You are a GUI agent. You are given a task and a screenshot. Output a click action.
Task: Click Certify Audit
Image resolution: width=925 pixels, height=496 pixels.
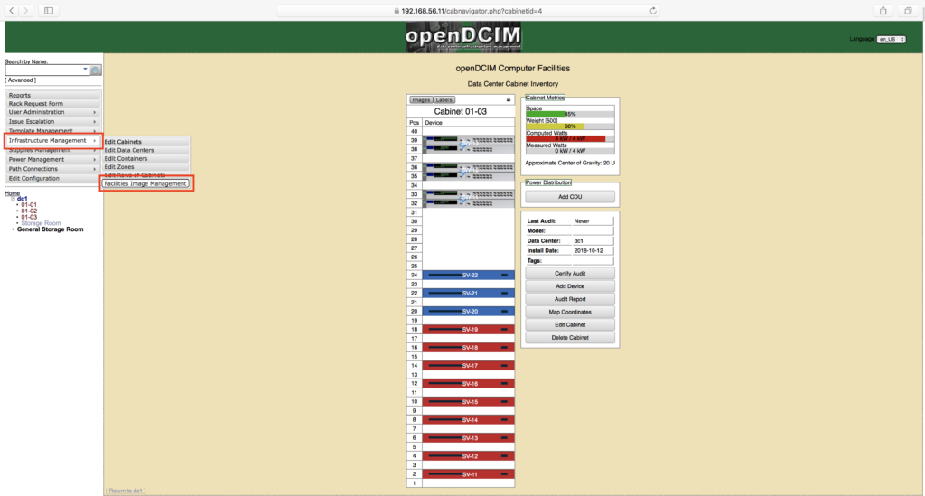(570, 274)
